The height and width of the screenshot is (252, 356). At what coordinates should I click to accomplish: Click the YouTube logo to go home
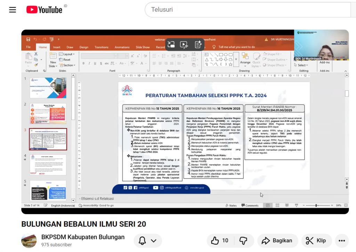tap(44, 10)
